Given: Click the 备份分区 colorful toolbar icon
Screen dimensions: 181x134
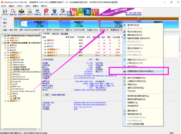Looking at the screenshot, I should click(x=63, y=12).
